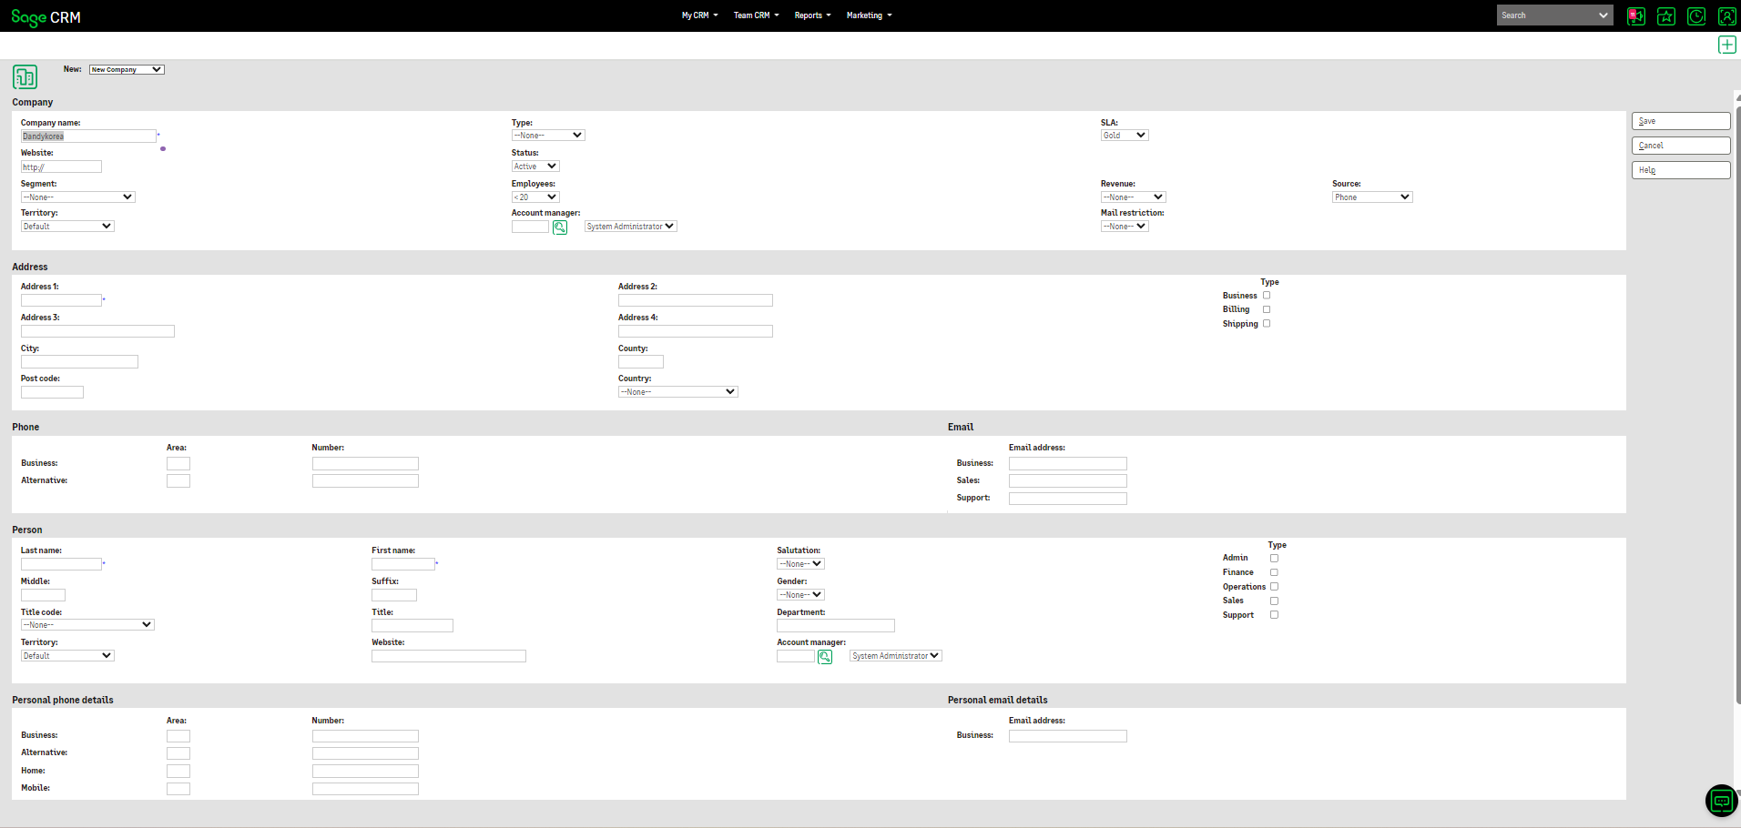Viewport: 1741px width, 828px height.
Task: Click the Cancel button
Action: point(1681,146)
